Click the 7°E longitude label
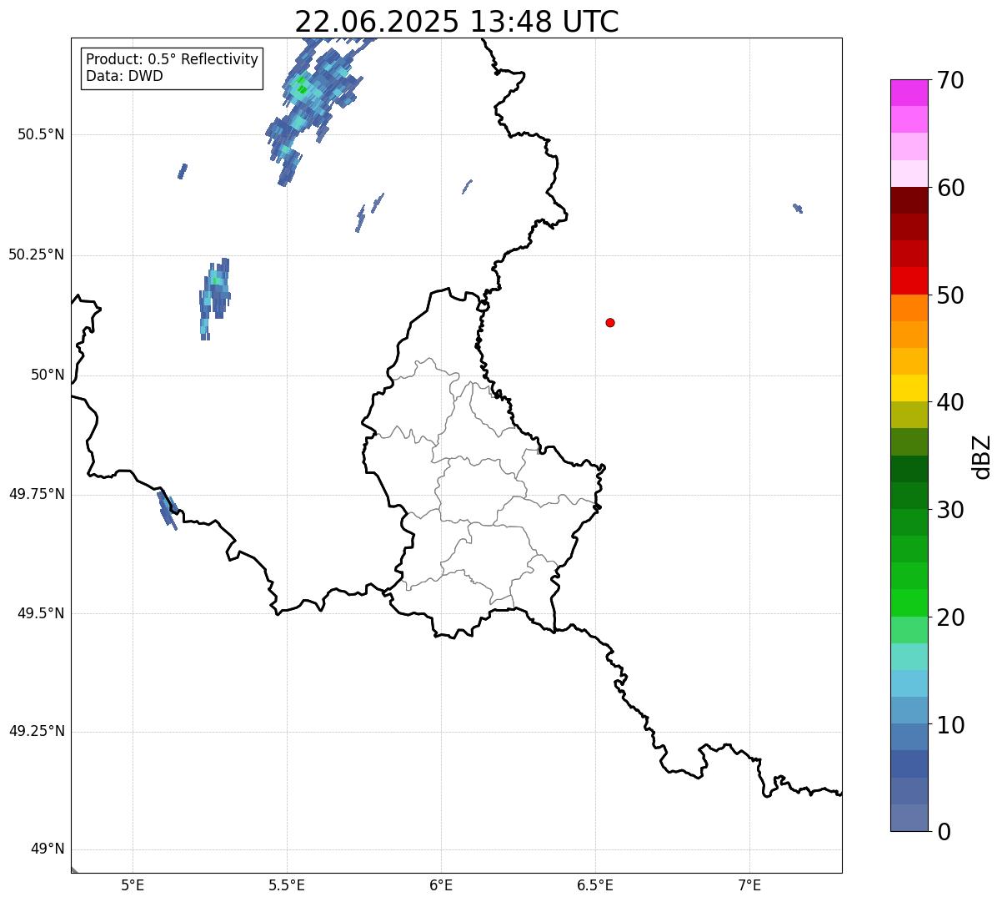 [x=749, y=884]
